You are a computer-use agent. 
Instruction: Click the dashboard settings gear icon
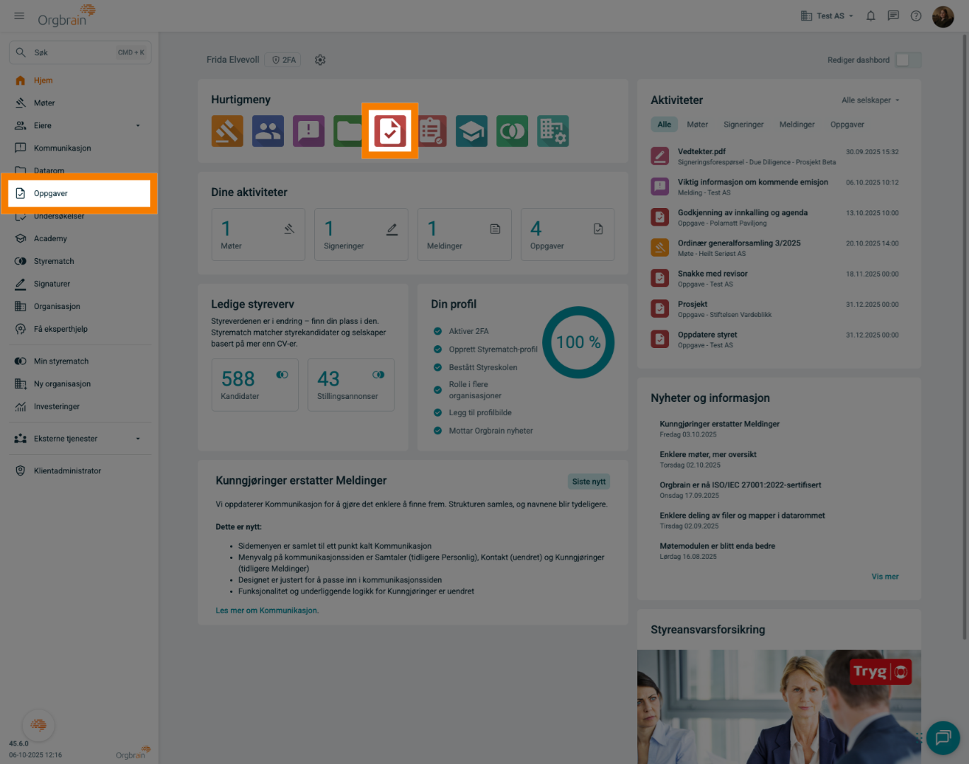pyautogui.click(x=320, y=60)
